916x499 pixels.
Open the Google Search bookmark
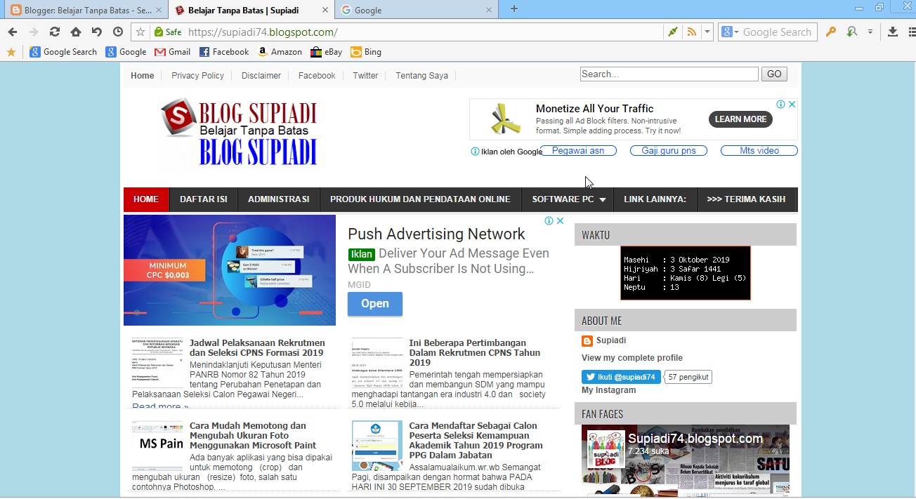point(63,52)
